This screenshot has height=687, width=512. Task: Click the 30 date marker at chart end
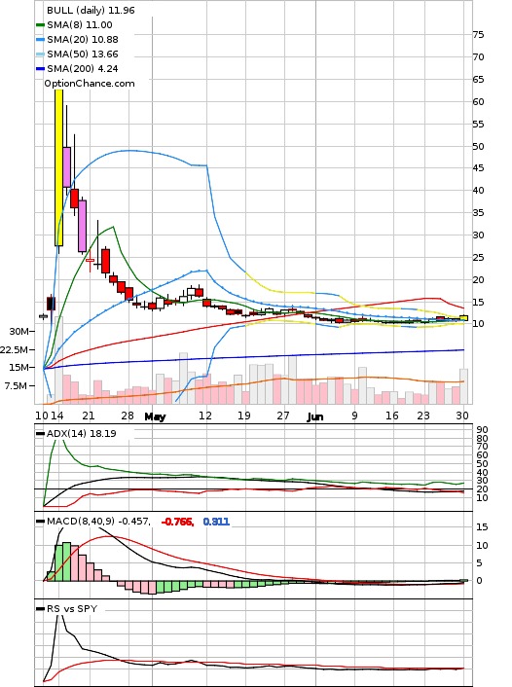[x=462, y=416]
